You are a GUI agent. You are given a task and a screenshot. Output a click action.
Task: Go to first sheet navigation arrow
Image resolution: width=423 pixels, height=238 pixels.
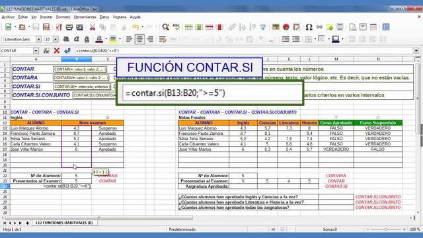5,223
